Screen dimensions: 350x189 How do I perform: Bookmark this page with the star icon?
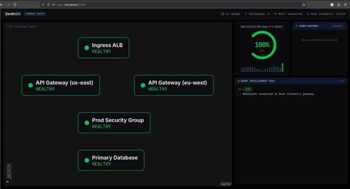point(304,5)
